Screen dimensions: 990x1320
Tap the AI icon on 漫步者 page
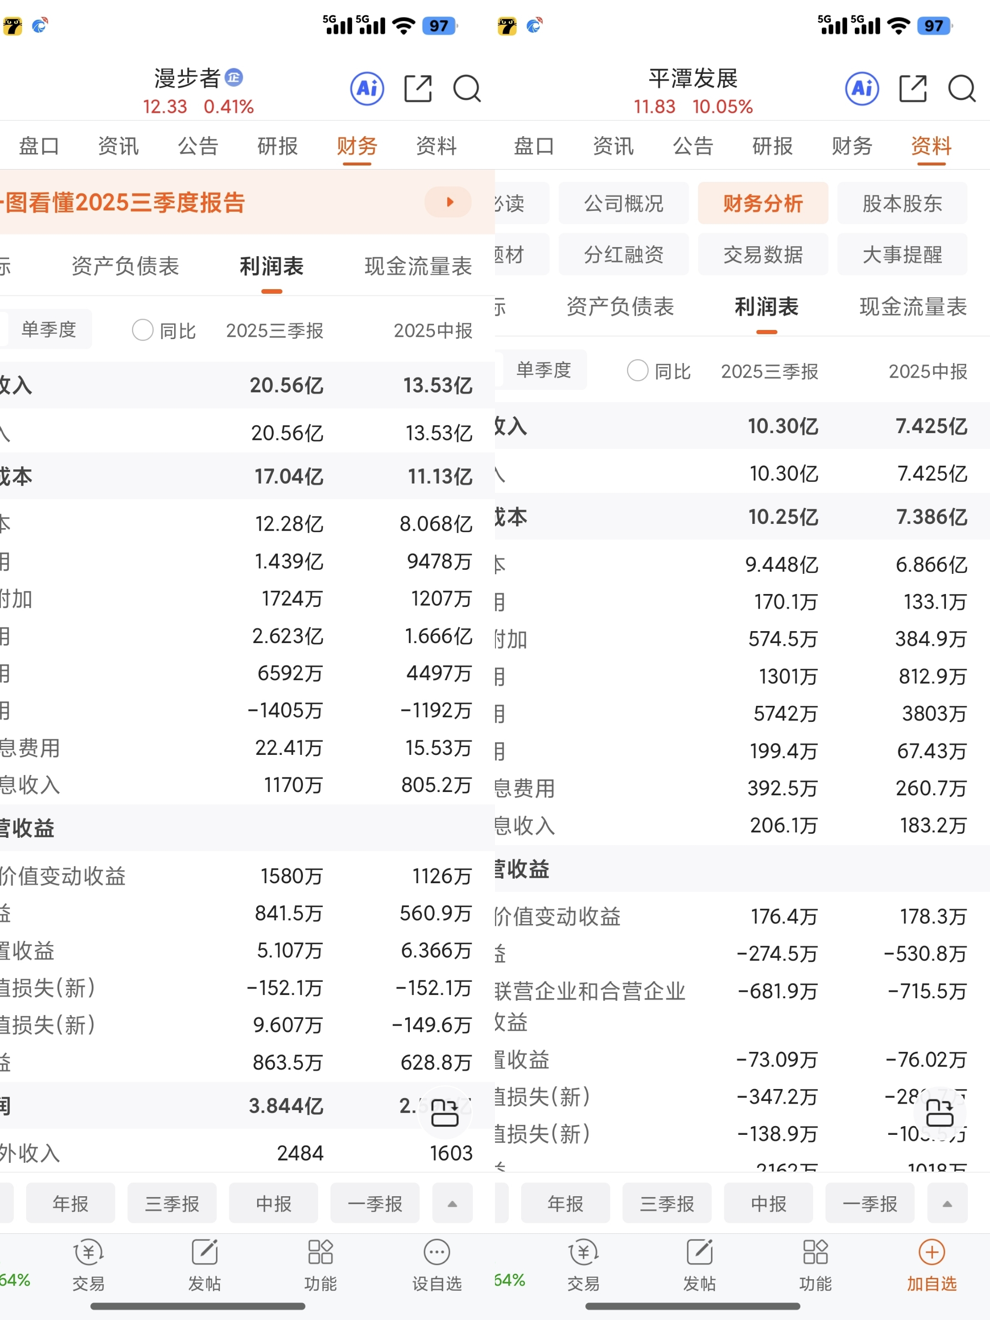[366, 89]
